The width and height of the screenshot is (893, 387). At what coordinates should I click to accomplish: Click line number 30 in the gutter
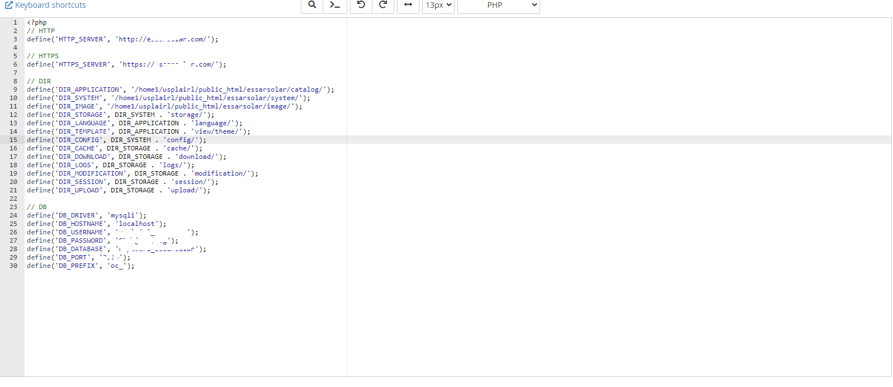(x=13, y=266)
